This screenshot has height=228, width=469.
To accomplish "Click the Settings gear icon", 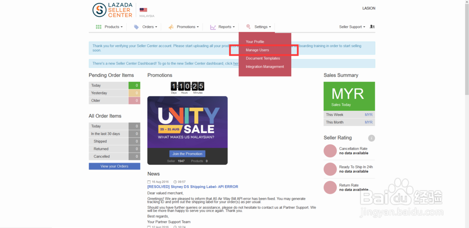I will [x=248, y=27].
